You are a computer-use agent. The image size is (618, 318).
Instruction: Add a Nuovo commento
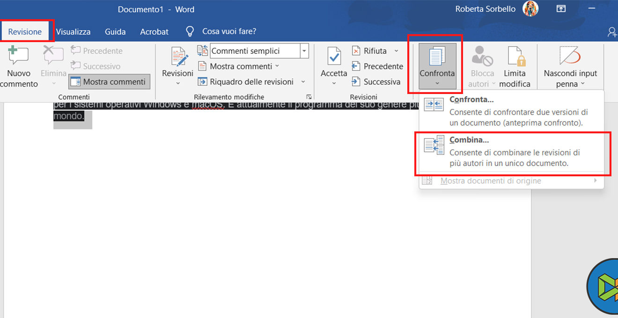click(x=19, y=67)
